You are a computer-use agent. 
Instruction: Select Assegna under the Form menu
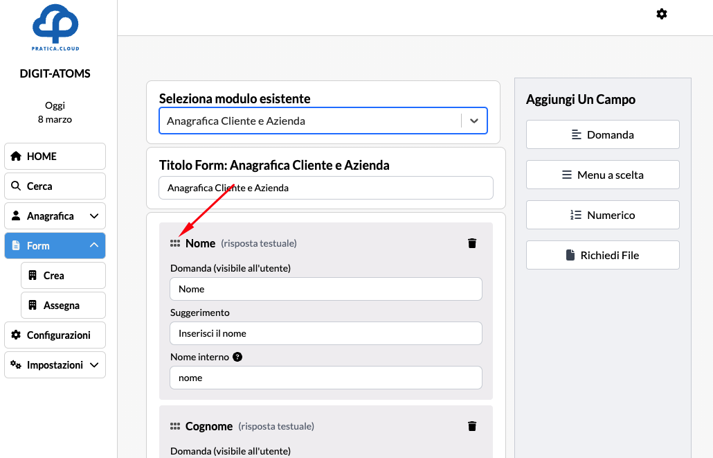click(x=64, y=306)
